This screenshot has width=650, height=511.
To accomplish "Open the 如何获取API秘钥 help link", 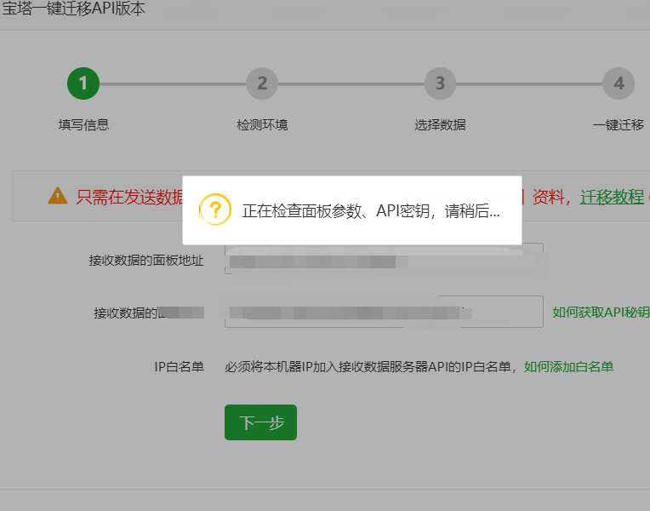I will tap(602, 313).
